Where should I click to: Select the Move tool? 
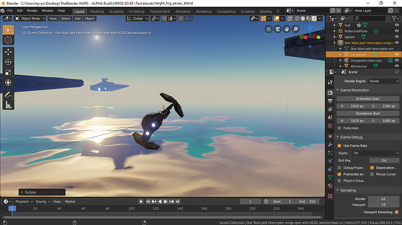pos(8,52)
